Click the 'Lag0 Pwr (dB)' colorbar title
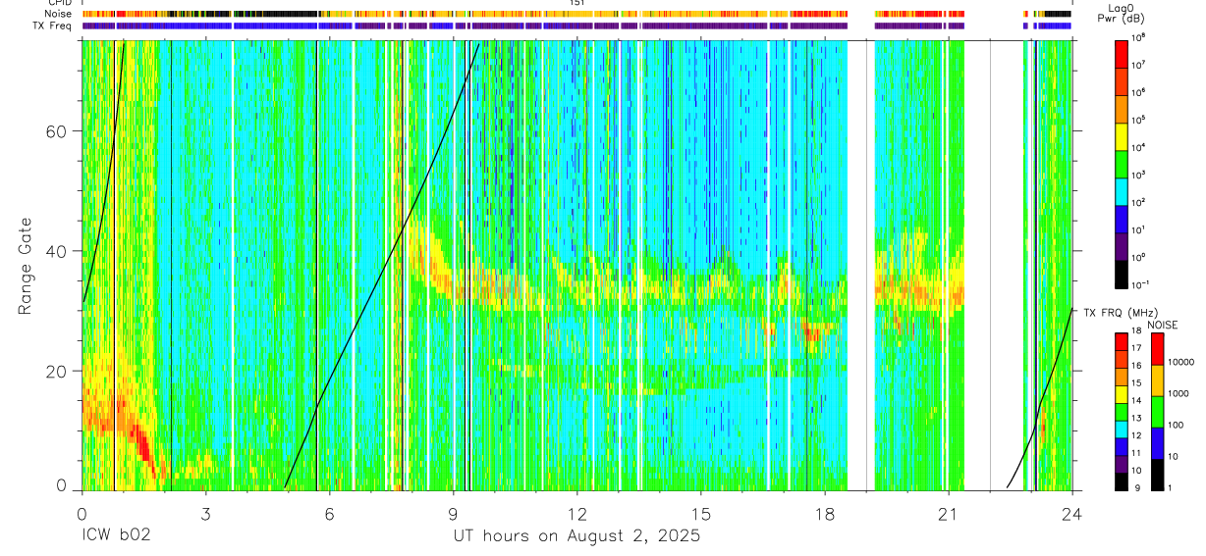Screen dimensions: 1206x556 click(x=1122, y=14)
